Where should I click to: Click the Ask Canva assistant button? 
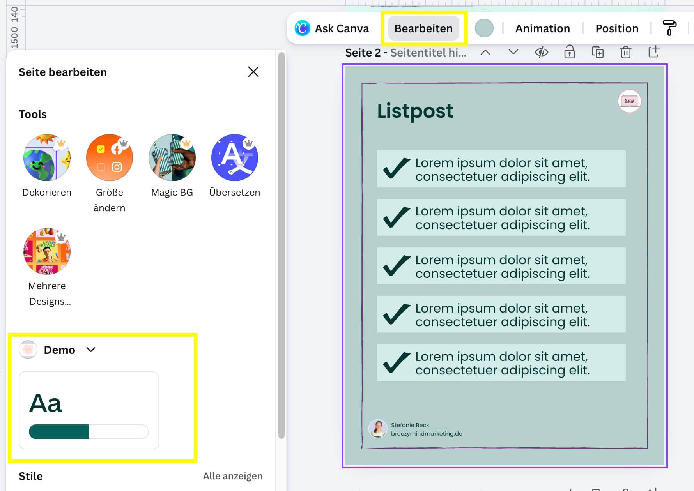click(332, 28)
